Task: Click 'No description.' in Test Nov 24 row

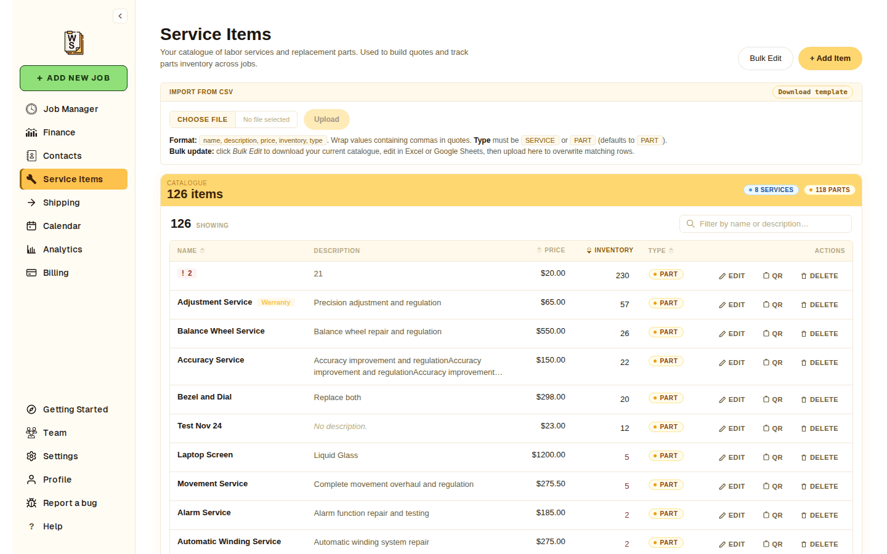Action: [340, 427]
